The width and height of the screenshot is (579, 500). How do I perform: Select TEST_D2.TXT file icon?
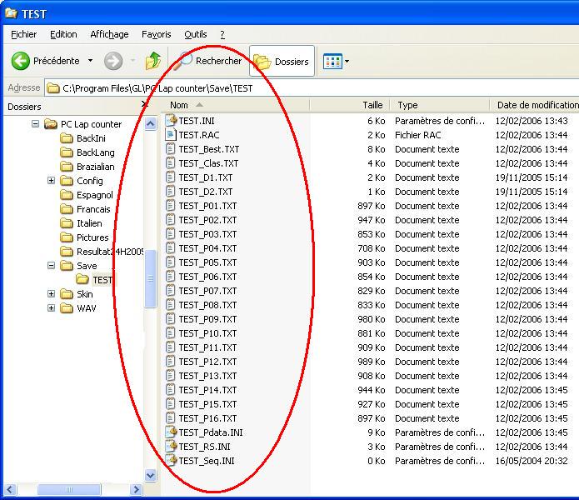pyautogui.click(x=170, y=192)
